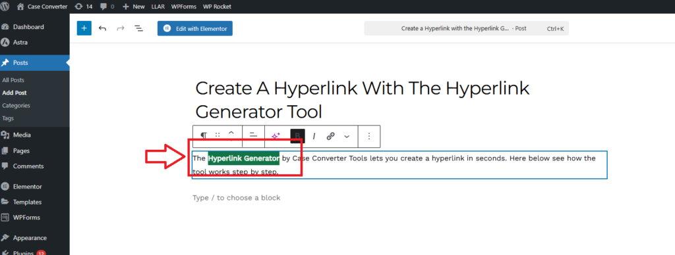Screen dimensions: 675x255
Task: Open Posts menu in sidebar
Action: [x=34, y=62]
